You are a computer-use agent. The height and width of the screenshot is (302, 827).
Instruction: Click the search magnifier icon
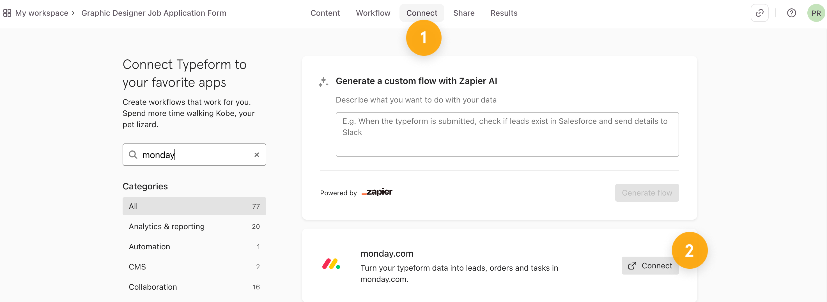133,155
